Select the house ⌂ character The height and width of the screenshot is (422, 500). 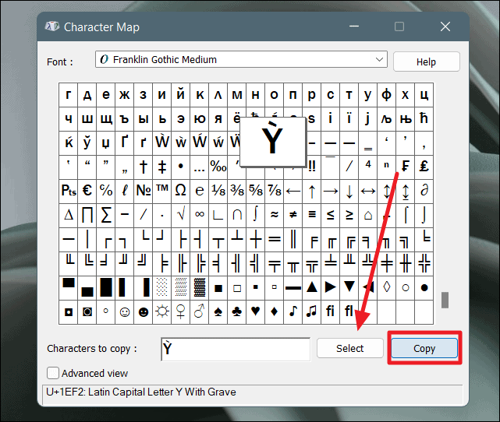tap(368, 215)
